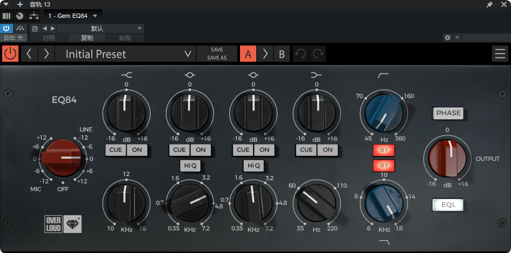Click the redo arrow icon

coord(318,54)
